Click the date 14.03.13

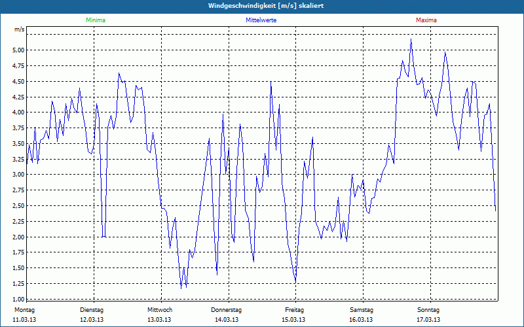pos(227,320)
